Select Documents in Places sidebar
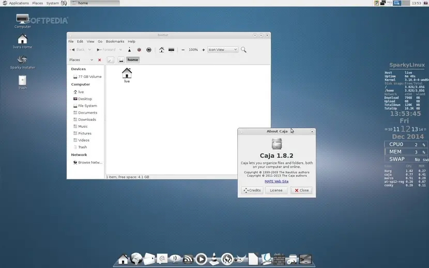Screen dimensions: 429x268 click(85, 113)
